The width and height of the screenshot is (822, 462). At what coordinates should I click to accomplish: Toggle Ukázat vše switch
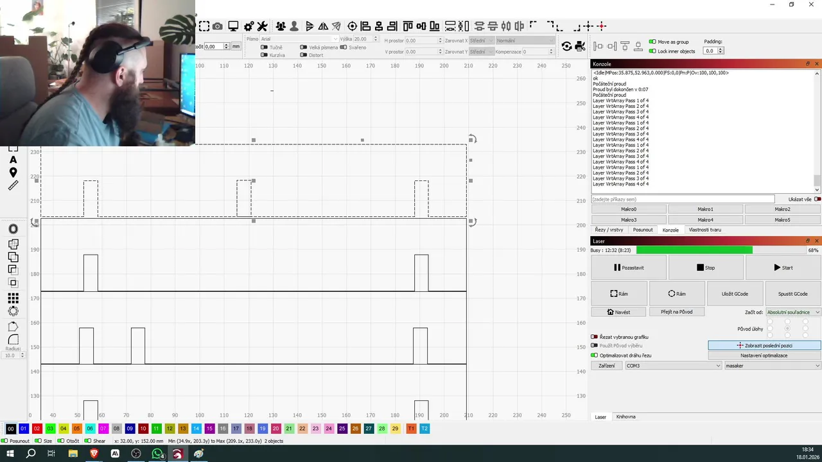coord(818,199)
